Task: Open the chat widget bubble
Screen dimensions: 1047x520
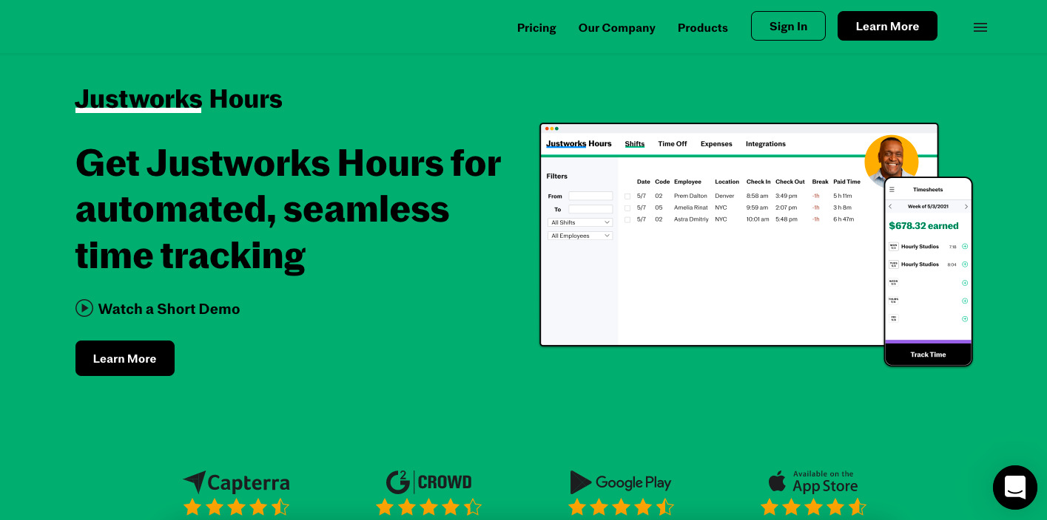Action: (x=1015, y=487)
